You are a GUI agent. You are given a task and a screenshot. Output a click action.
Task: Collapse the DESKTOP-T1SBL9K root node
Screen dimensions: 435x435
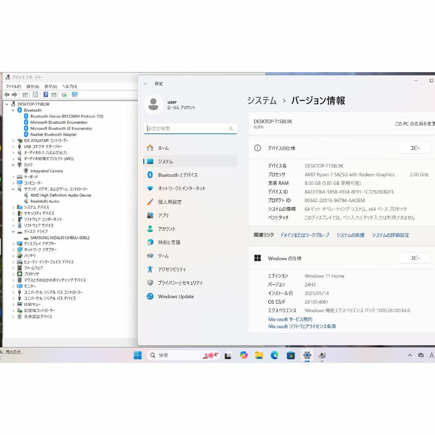[x=7, y=104]
